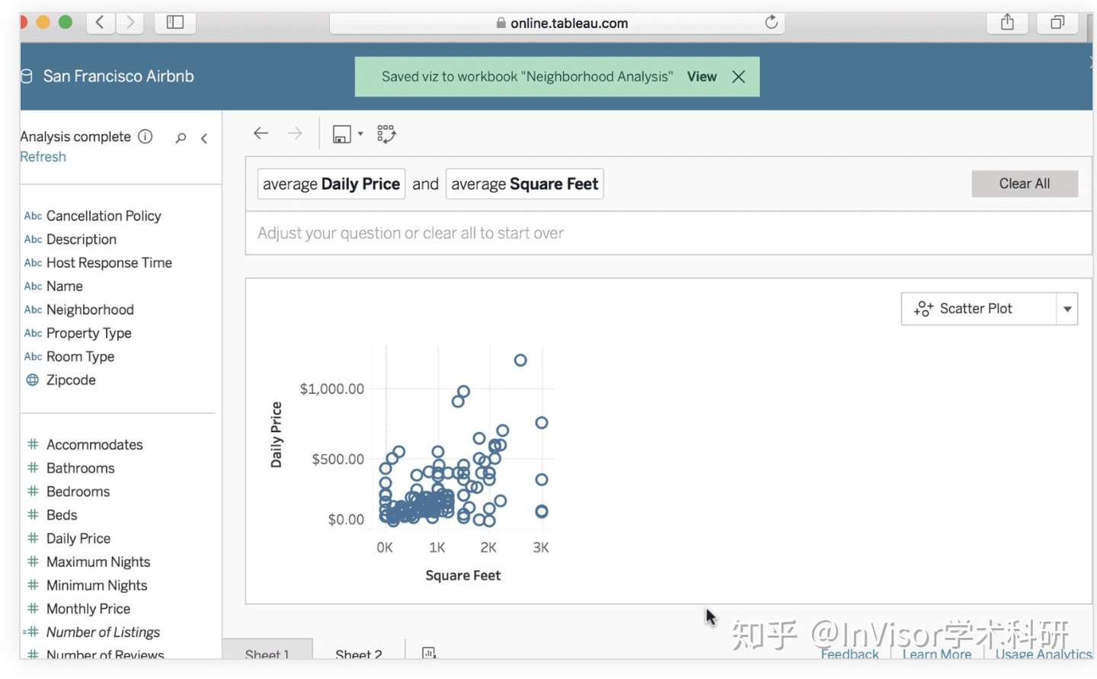Select the Name field
The image size is (1097, 679).
coord(65,287)
